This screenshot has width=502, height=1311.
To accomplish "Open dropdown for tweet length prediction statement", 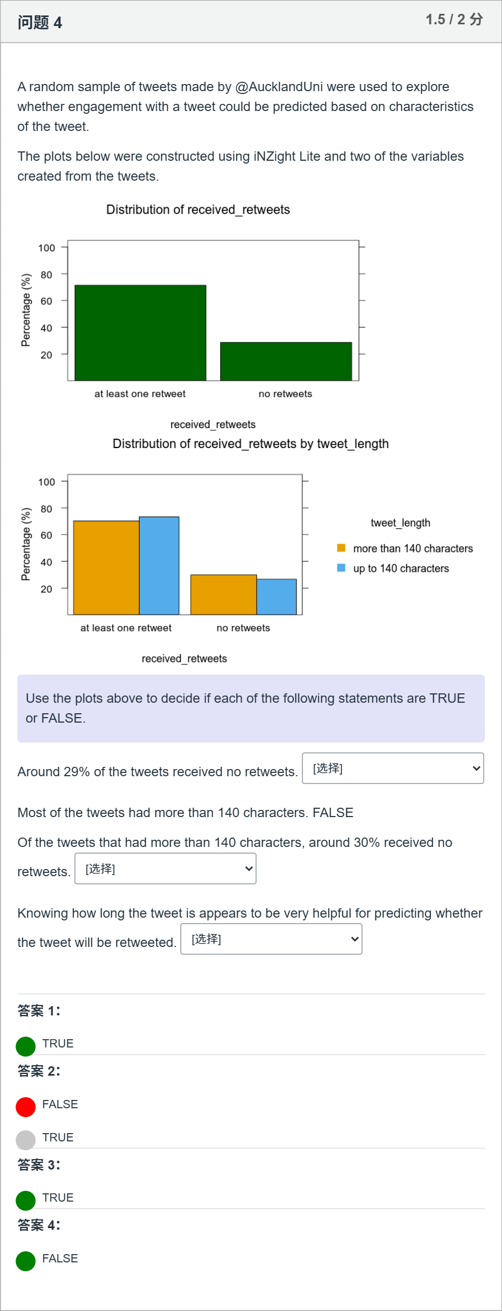I will [271, 939].
